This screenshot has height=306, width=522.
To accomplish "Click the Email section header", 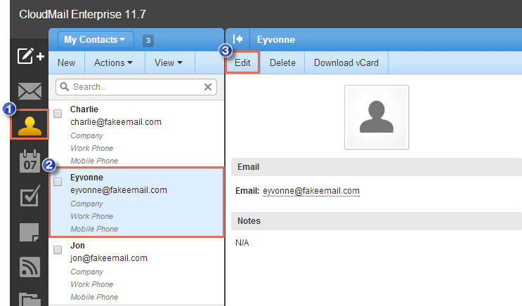I will coord(377,167).
